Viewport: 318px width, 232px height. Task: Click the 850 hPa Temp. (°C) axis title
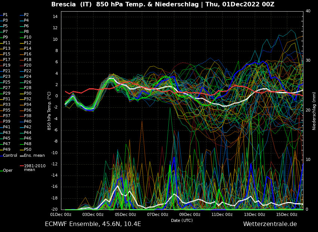[49, 111]
